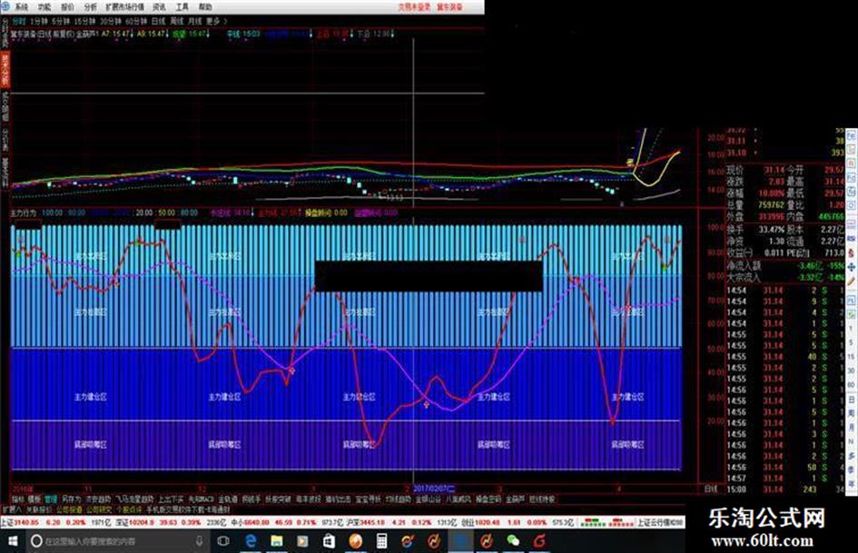This screenshot has height=553, width=858.
Task: Select the highlighted 技术分析 sidebar tab
Action: (x=5, y=70)
